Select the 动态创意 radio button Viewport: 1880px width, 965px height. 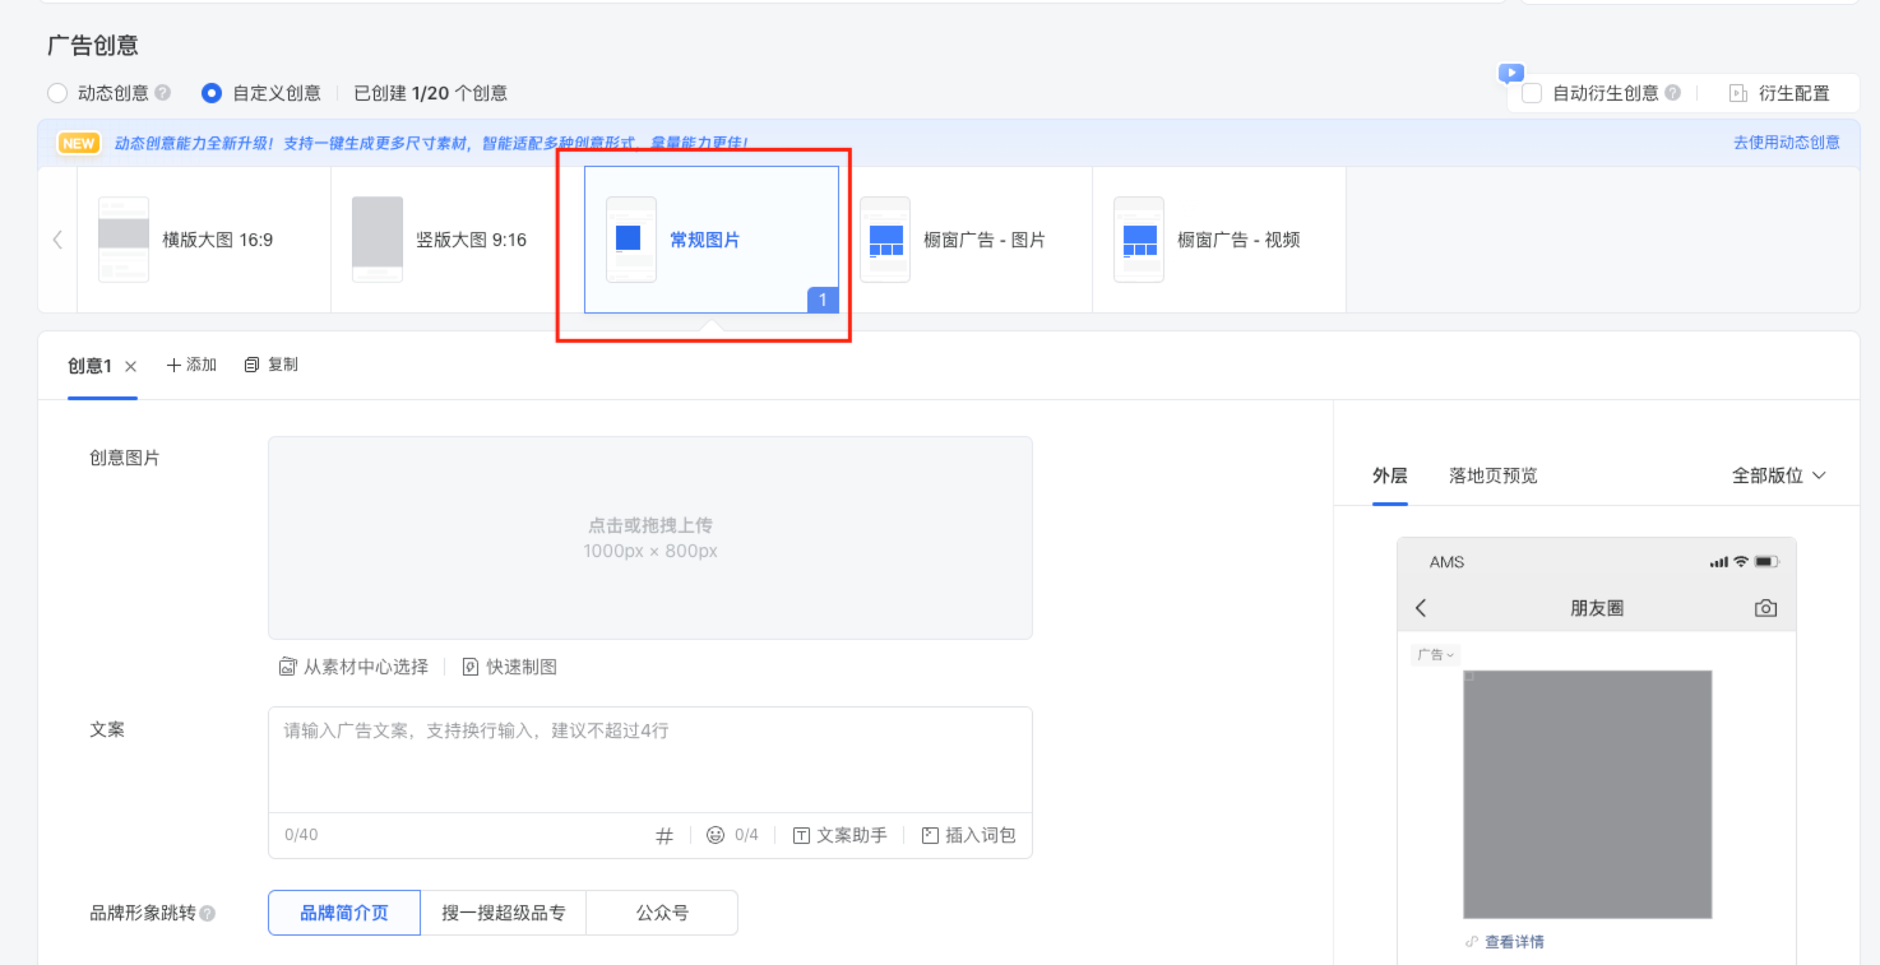tap(57, 93)
